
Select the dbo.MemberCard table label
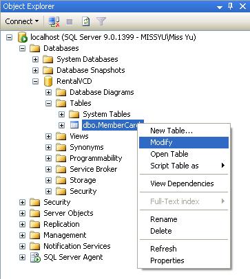pyautogui.click(x=110, y=125)
